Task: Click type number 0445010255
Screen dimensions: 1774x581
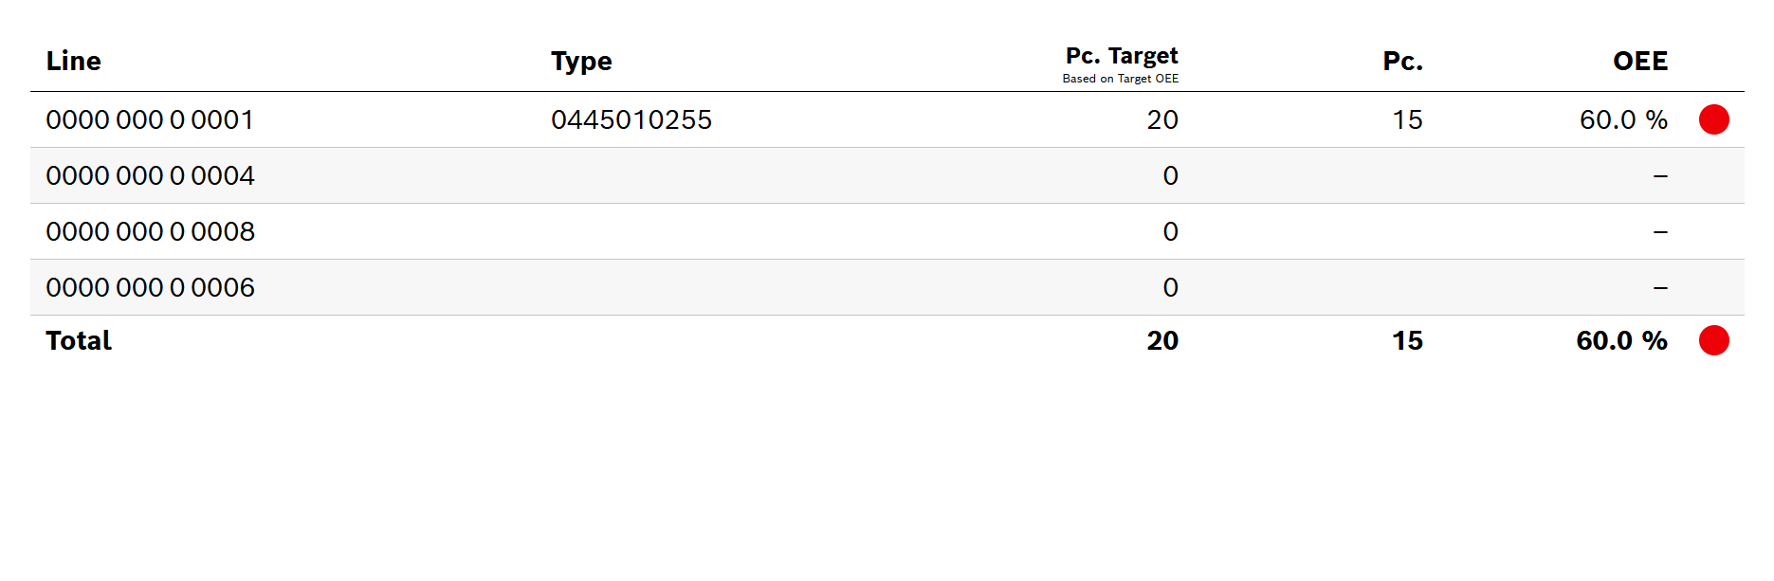Action: tap(631, 120)
